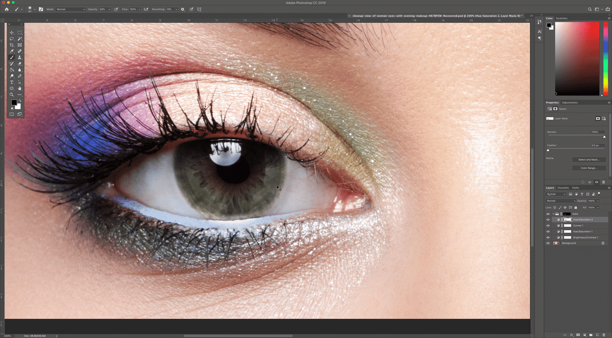
Task: Choose the Zoom tool in the toolbar
Action: (x=12, y=94)
